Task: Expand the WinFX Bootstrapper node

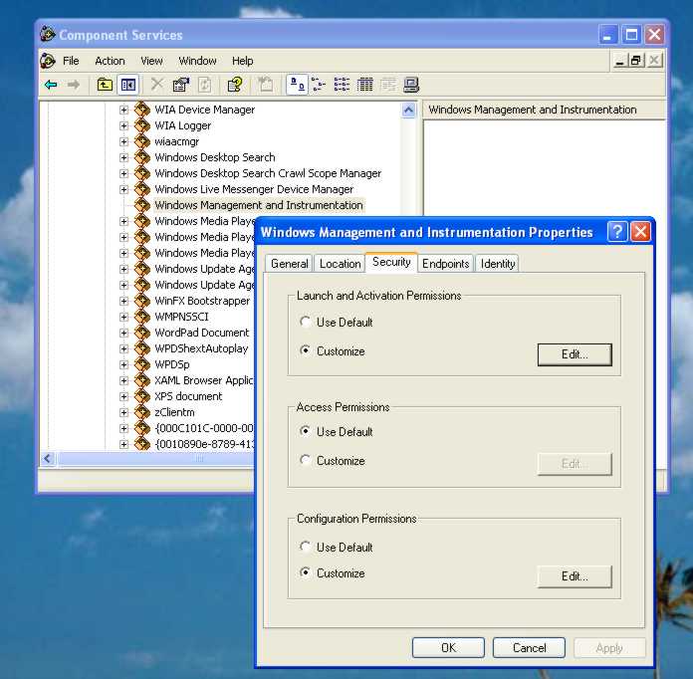Action: pyautogui.click(x=123, y=301)
